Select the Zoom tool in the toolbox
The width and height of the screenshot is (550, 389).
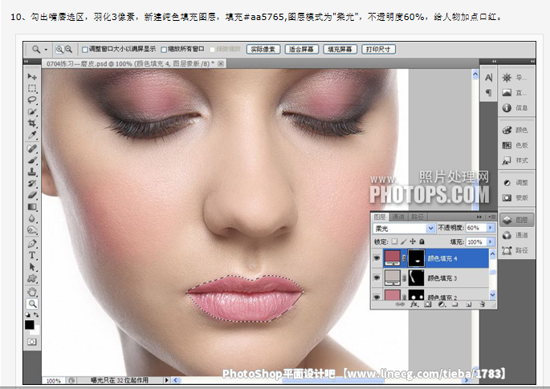tap(32, 304)
